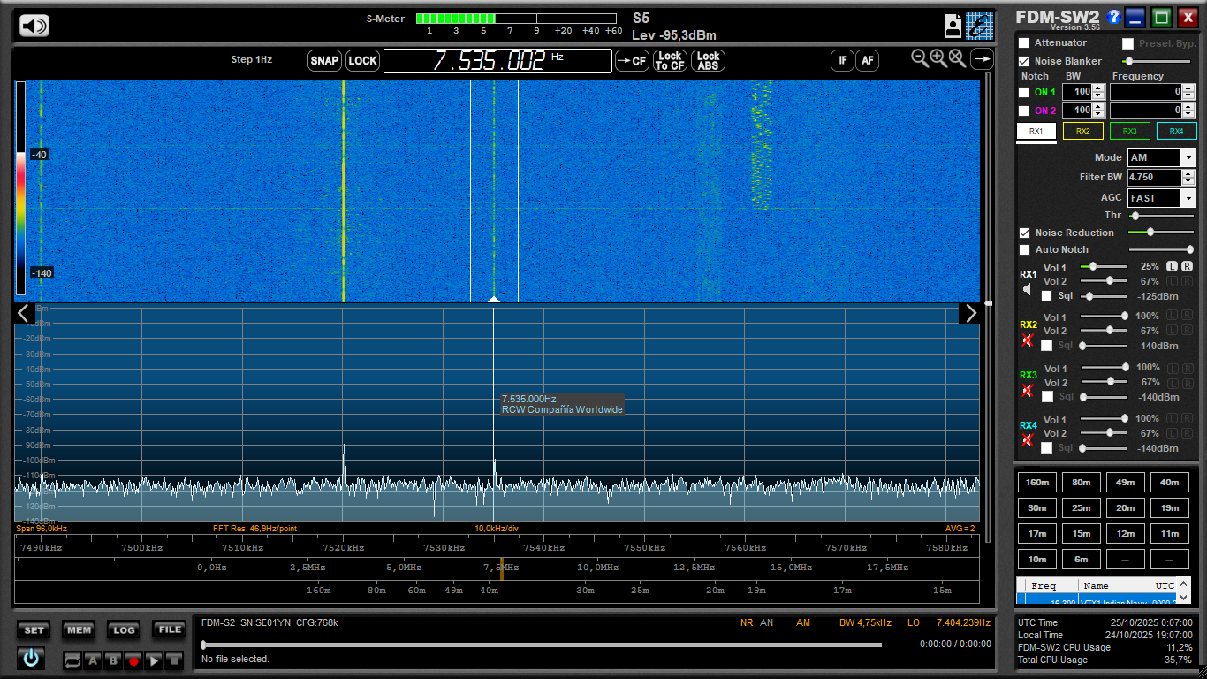Screen dimensions: 1207x679
Task: Reset zoom with the crossed magnifier
Action: pyautogui.click(x=957, y=58)
